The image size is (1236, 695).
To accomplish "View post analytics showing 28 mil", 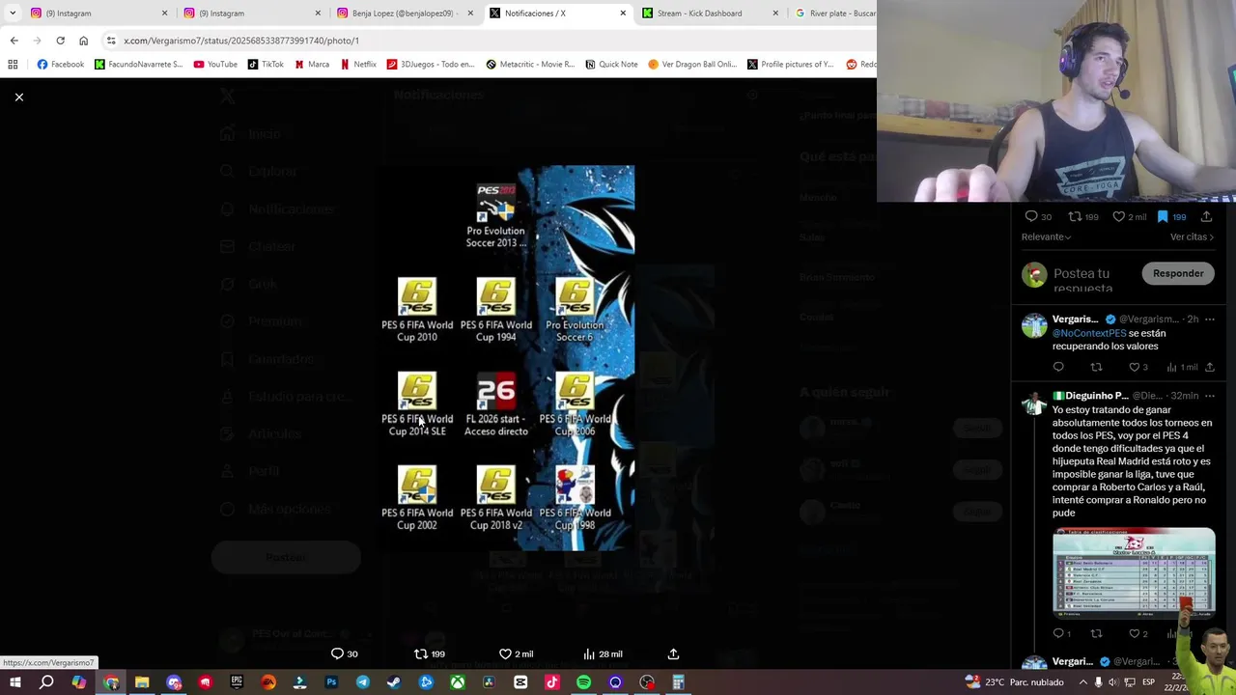I will click(602, 653).
